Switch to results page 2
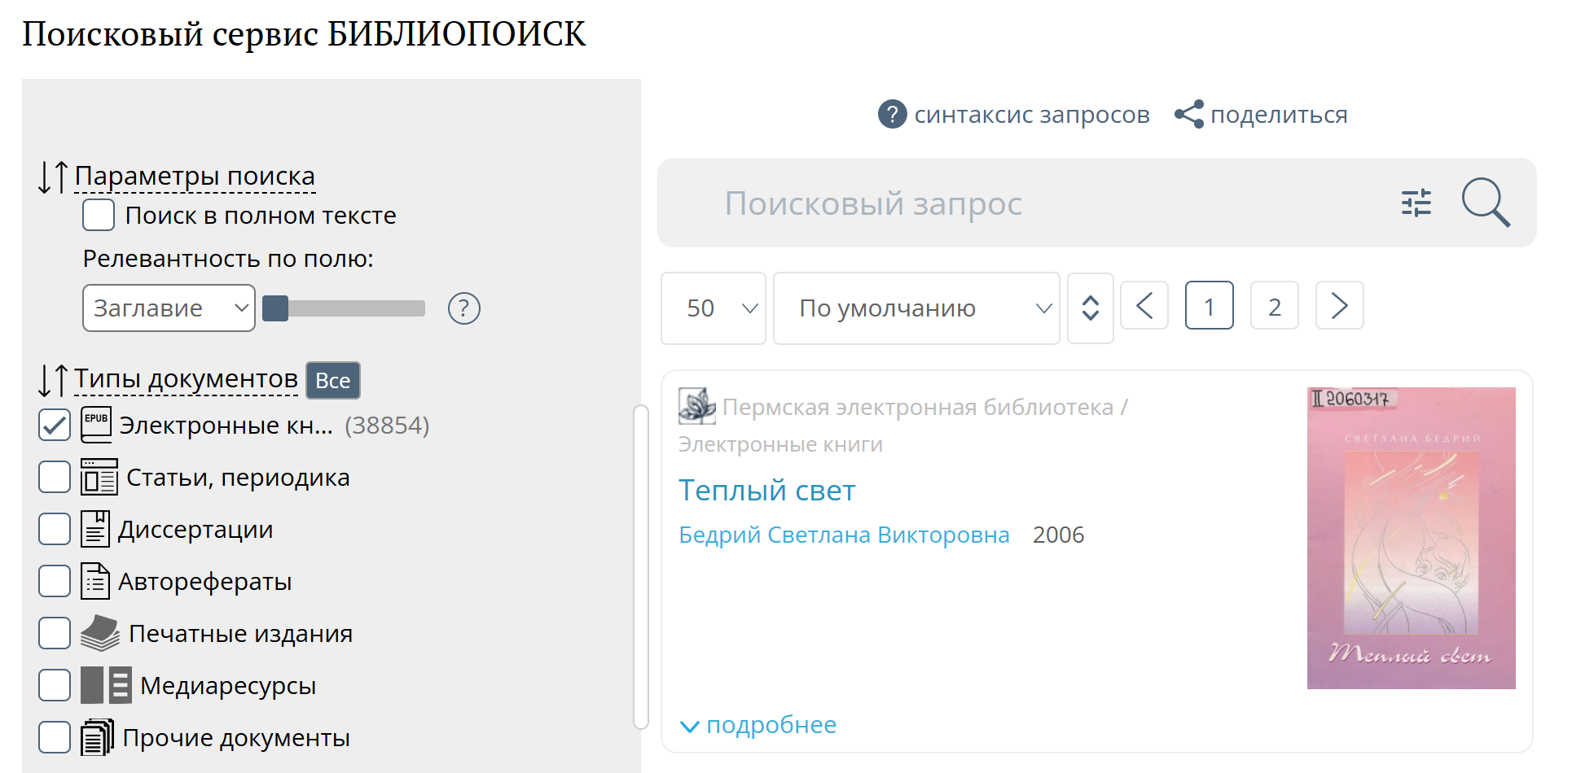This screenshot has width=1572, height=773. [1274, 306]
